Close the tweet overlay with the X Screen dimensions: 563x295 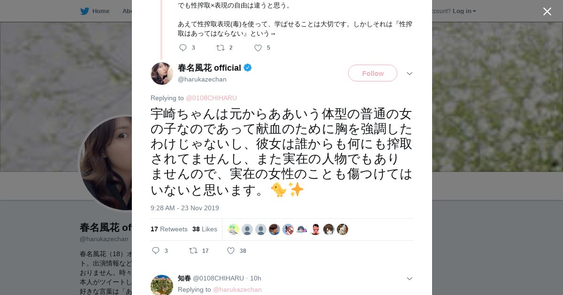(x=547, y=11)
